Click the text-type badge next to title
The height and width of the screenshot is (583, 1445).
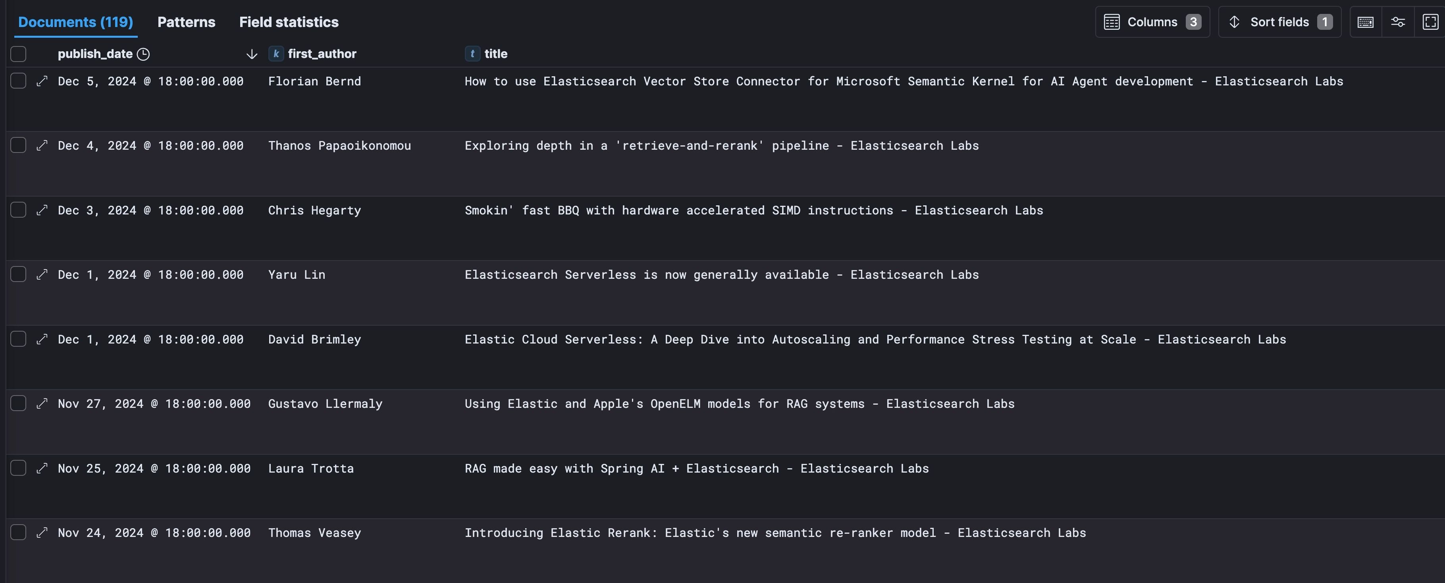(x=472, y=54)
